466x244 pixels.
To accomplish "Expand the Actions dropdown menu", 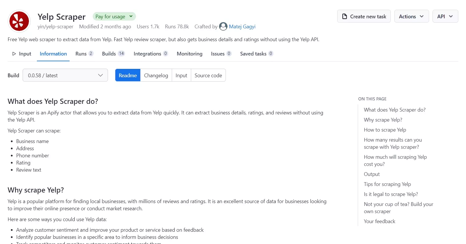I will (411, 17).
